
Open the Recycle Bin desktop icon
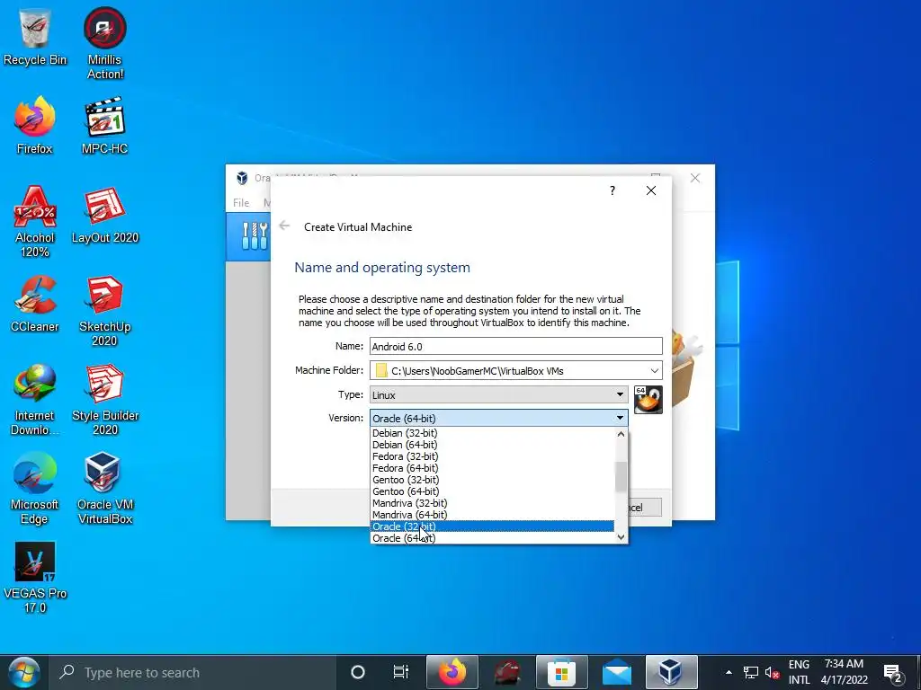click(x=35, y=38)
